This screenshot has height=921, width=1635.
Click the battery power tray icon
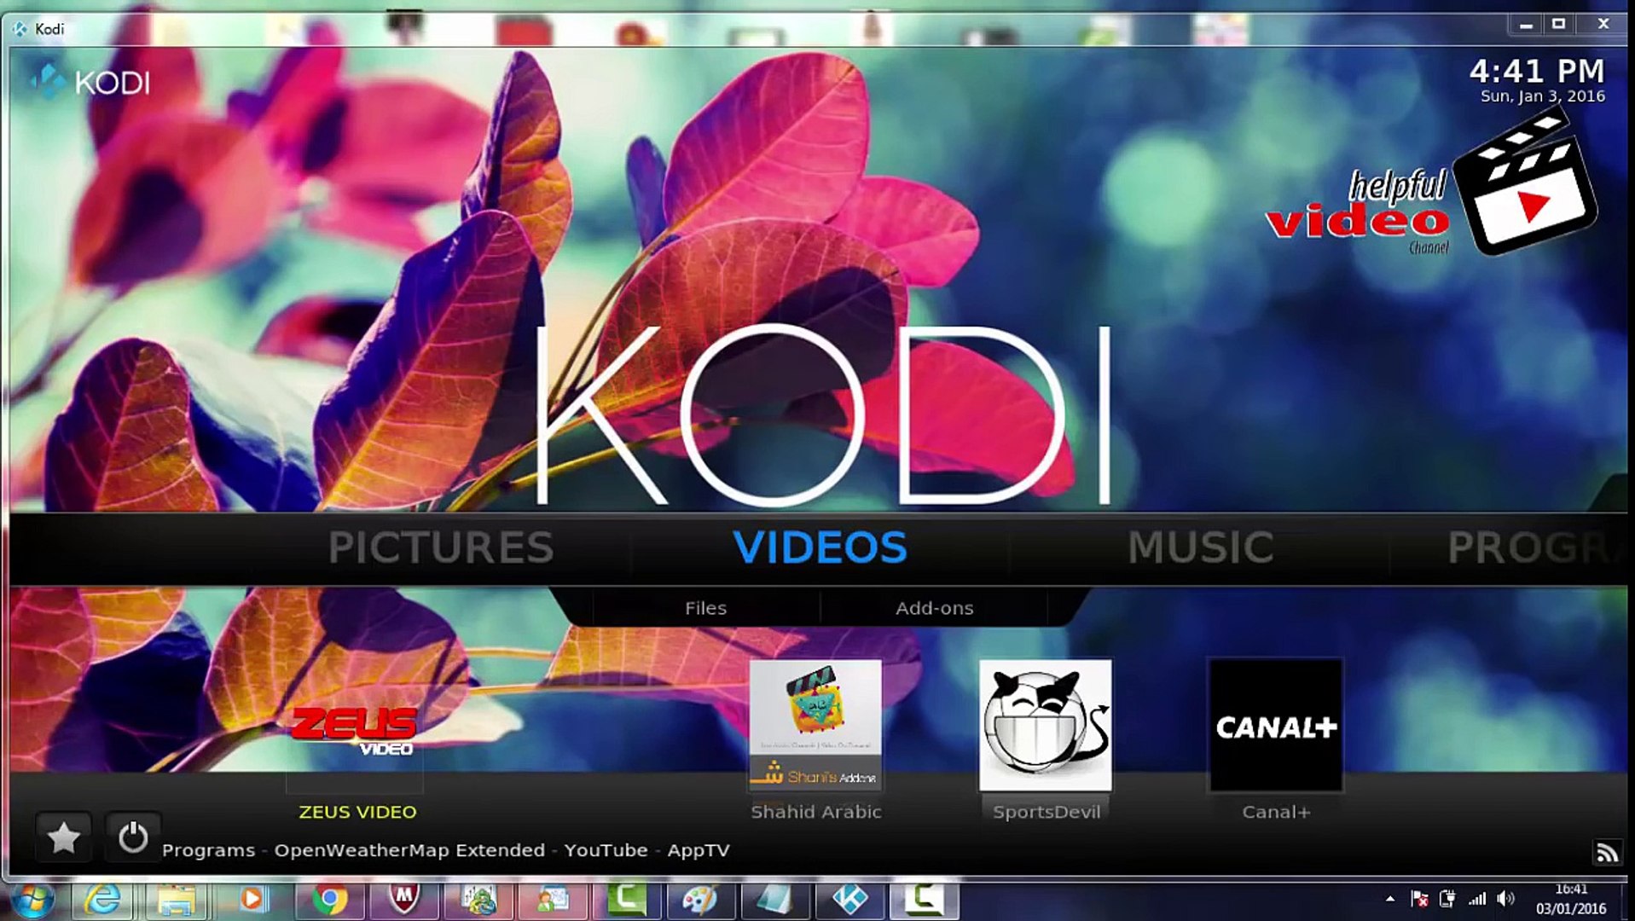click(1447, 899)
